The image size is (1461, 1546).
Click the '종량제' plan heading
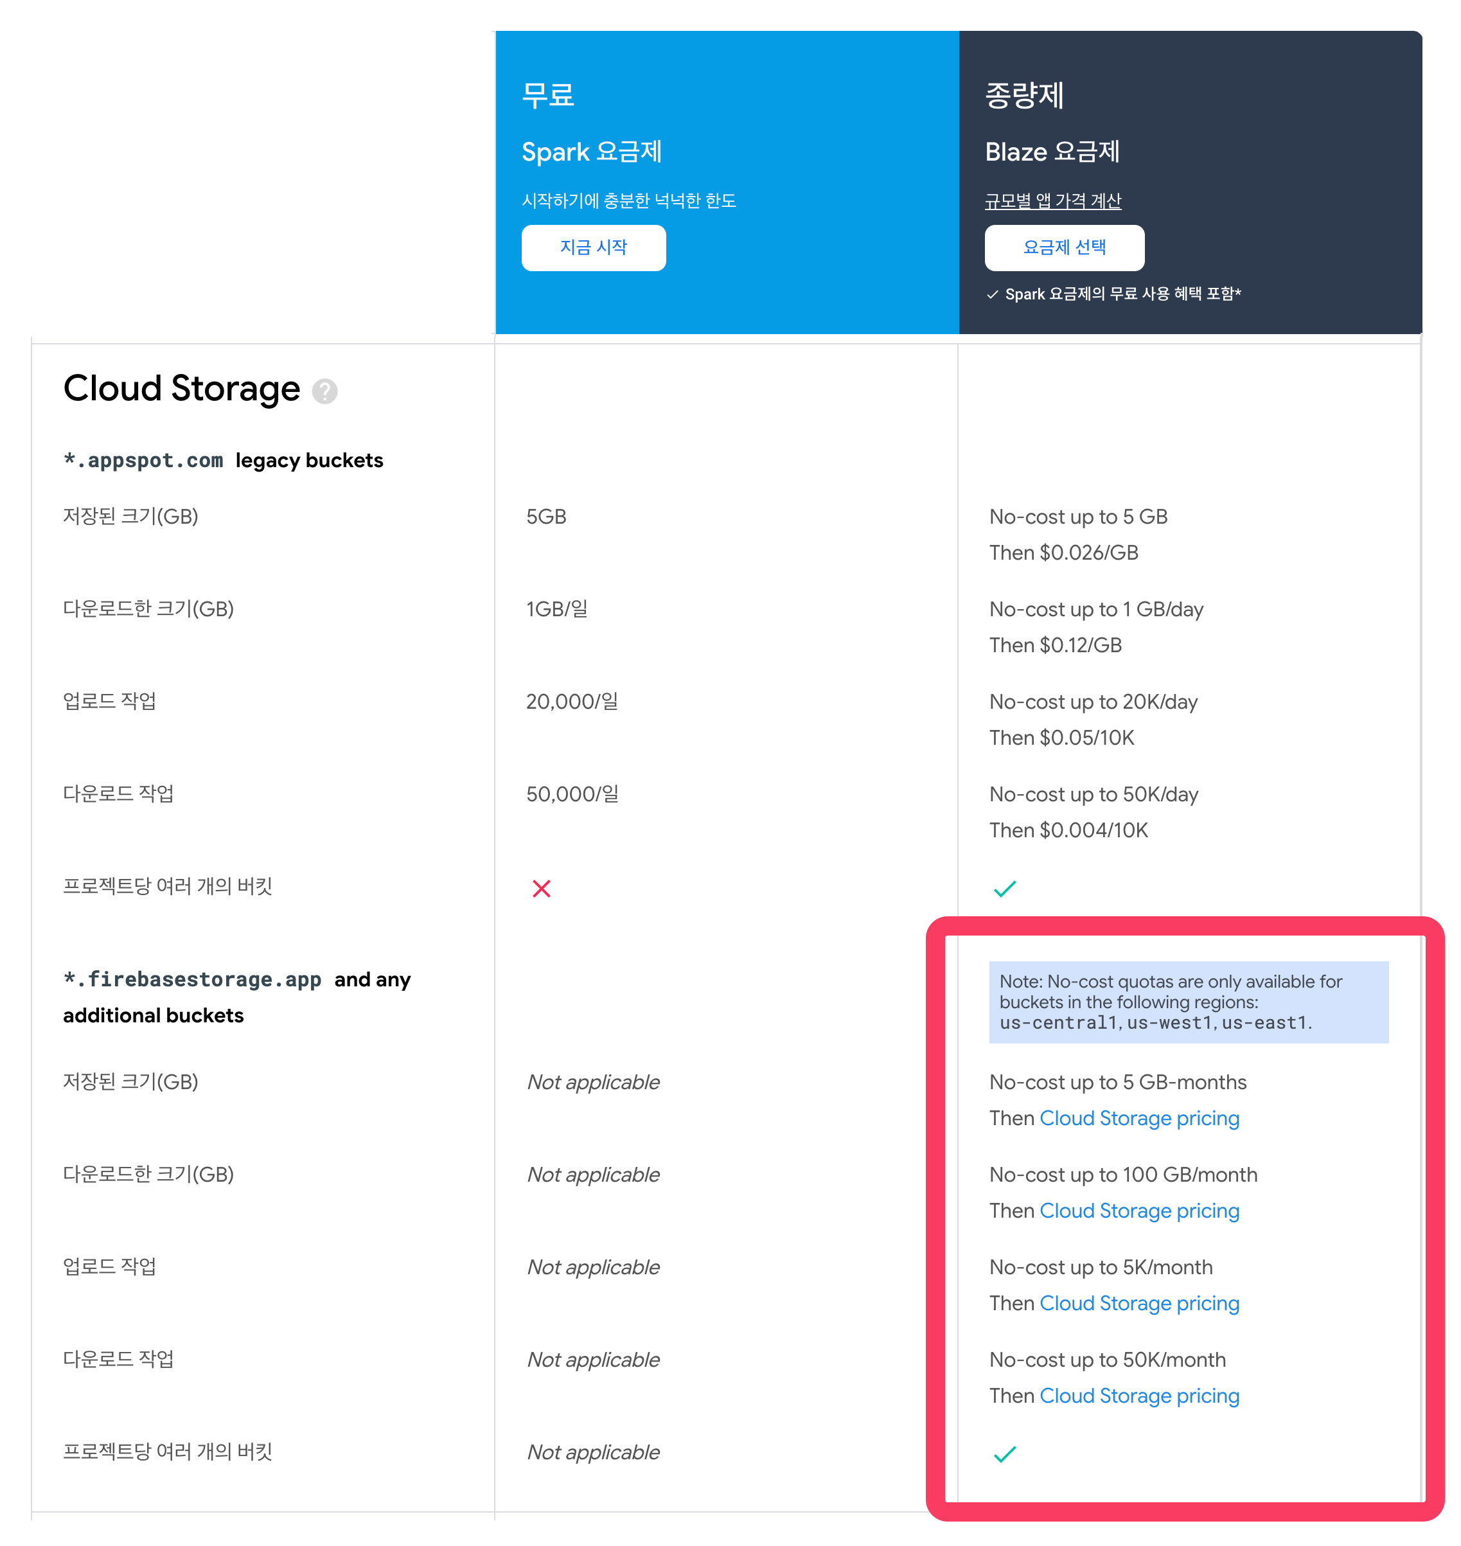pos(1025,95)
